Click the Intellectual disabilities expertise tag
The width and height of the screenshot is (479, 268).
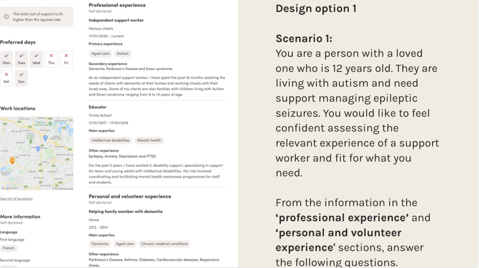click(x=111, y=140)
